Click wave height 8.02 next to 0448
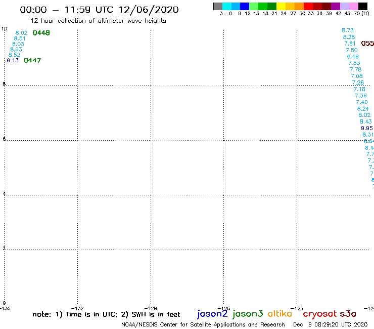The height and width of the screenshot is (329, 374). 21,33
